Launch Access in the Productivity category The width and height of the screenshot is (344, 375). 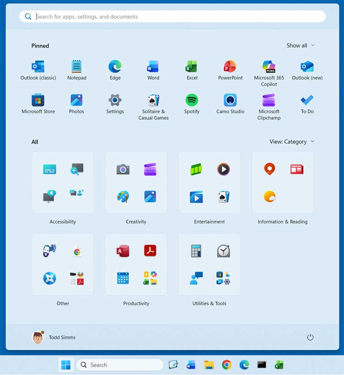123,251
